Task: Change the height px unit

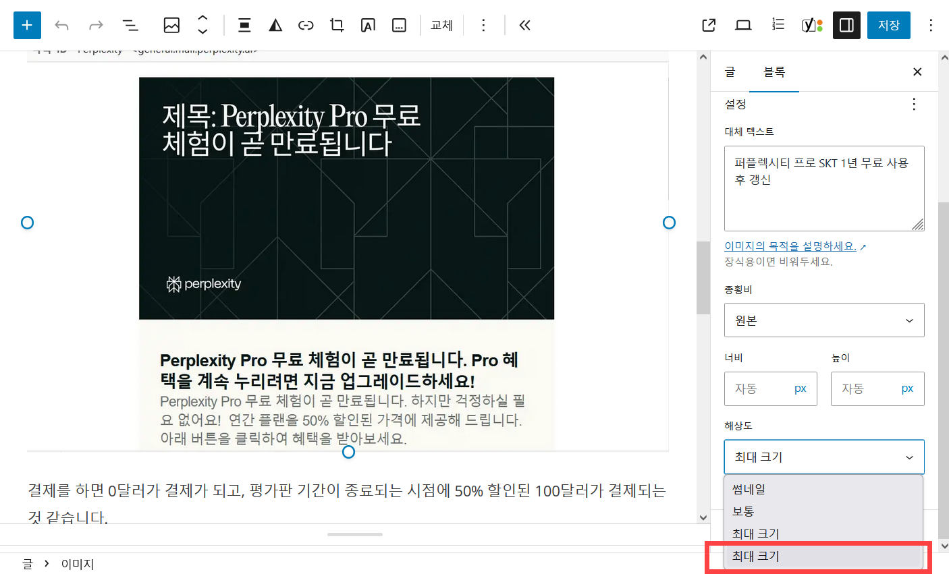Action: (907, 389)
